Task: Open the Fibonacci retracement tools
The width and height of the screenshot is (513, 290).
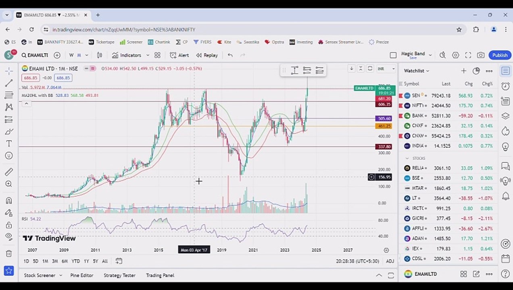Action: tap(8, 95)
